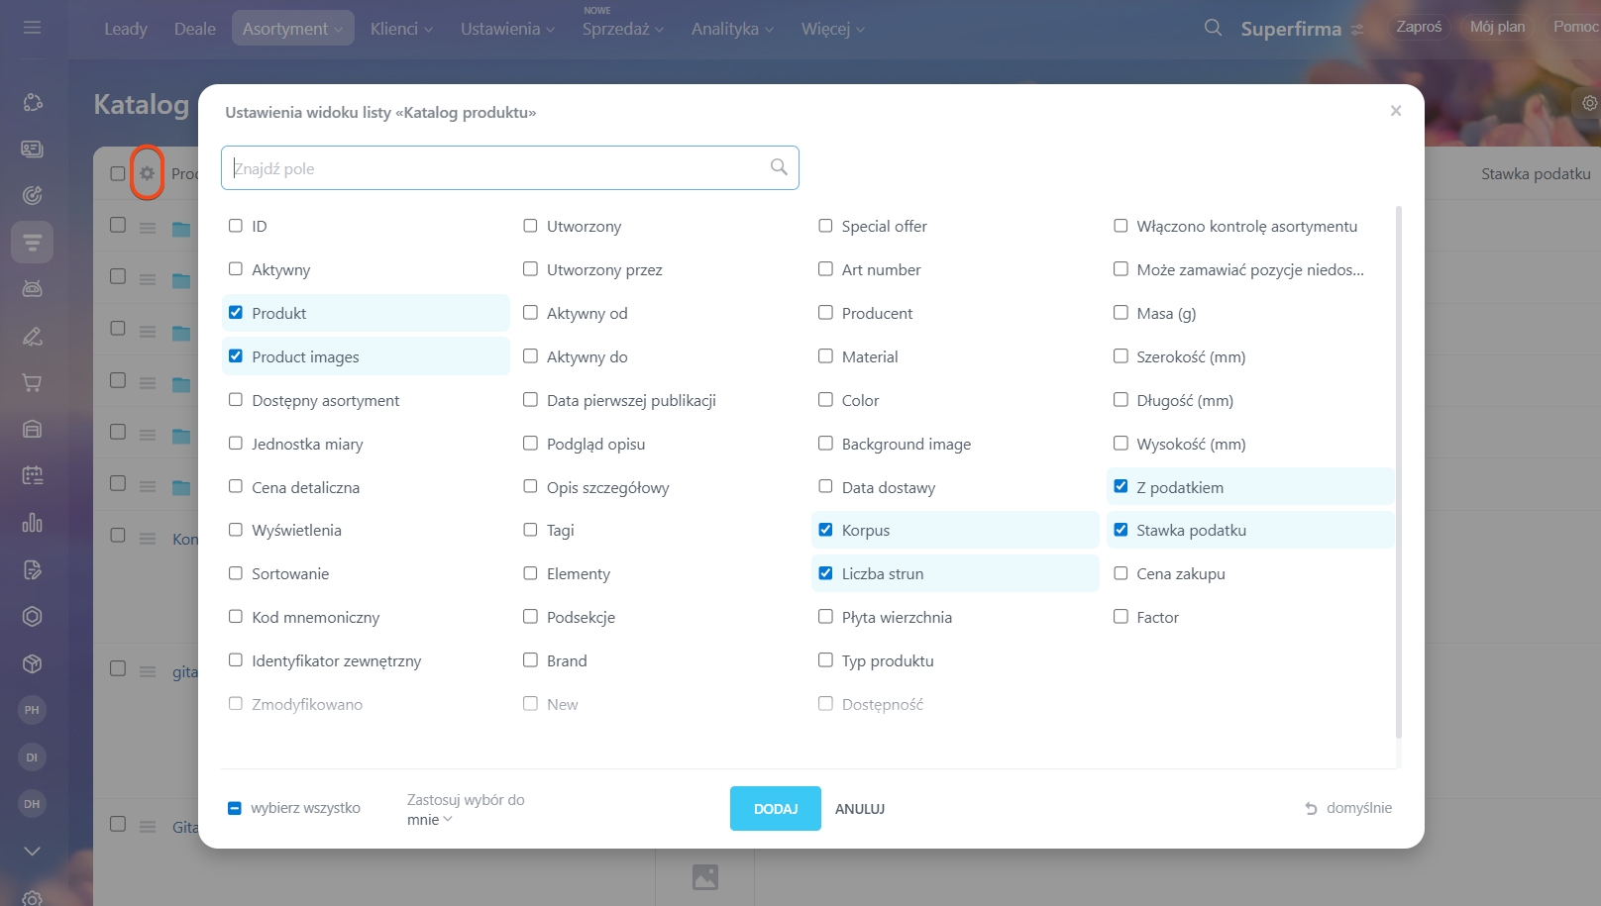
Task: Enable the ID column checkbox
Action: coord(236,226)
